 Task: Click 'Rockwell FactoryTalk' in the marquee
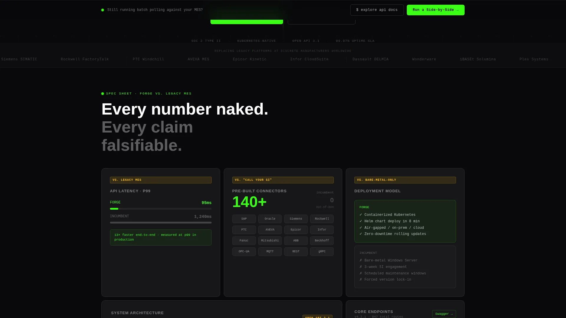pos(85,59)
